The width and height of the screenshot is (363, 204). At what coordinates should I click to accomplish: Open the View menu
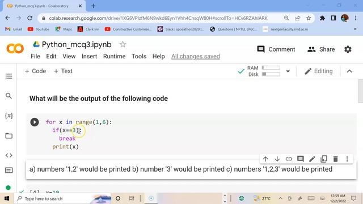click(69, 56)
